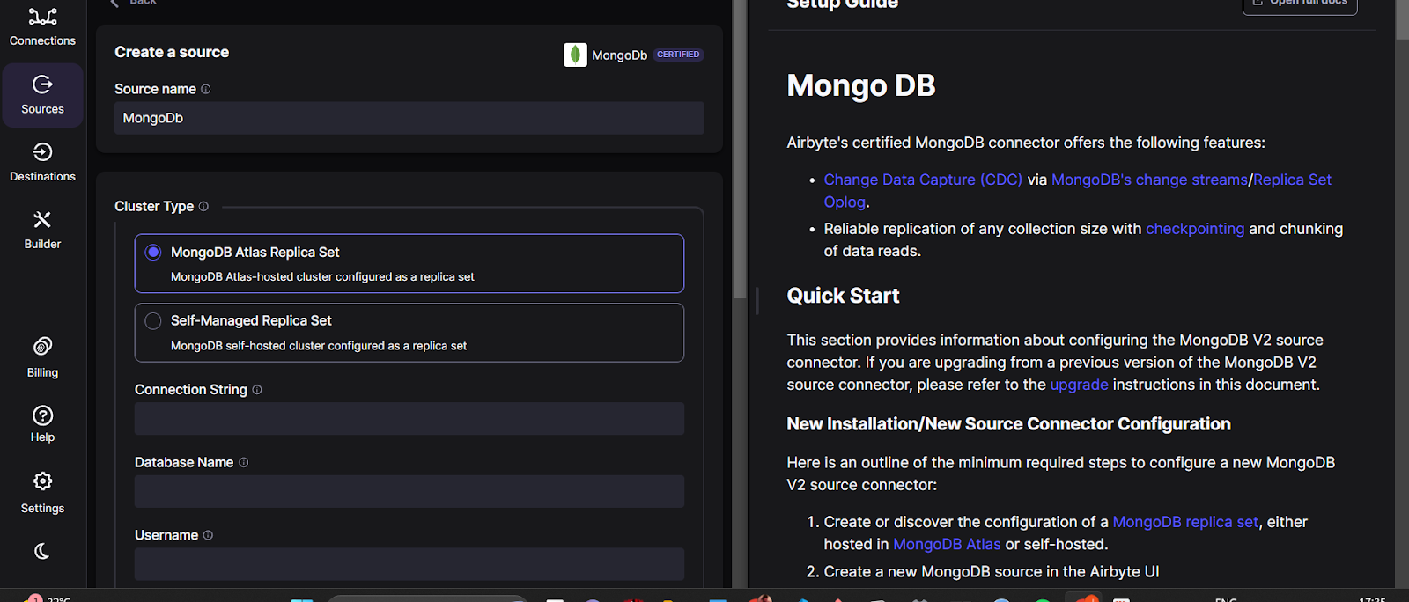Show info tooltip for Cluster Type
This screenshot has width=1409, height=602.
point(203,206)
